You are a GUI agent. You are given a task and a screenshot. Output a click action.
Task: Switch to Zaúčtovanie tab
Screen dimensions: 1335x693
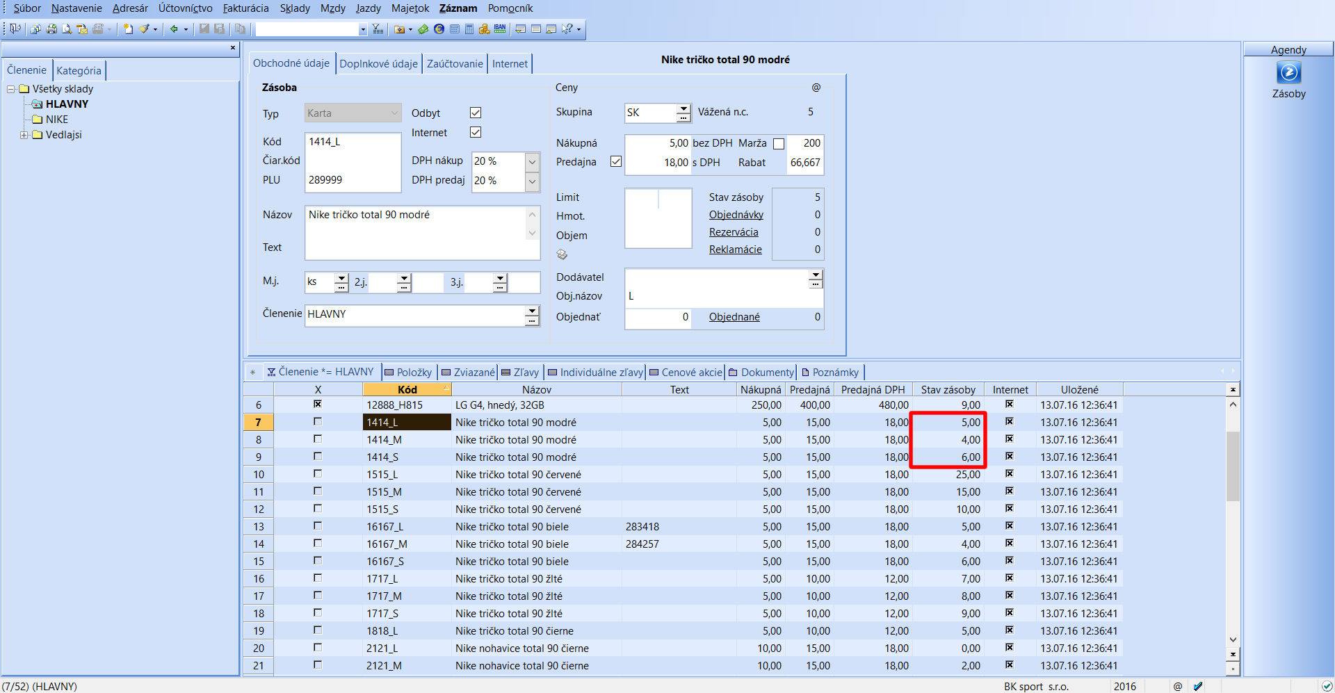coord(455,63)
